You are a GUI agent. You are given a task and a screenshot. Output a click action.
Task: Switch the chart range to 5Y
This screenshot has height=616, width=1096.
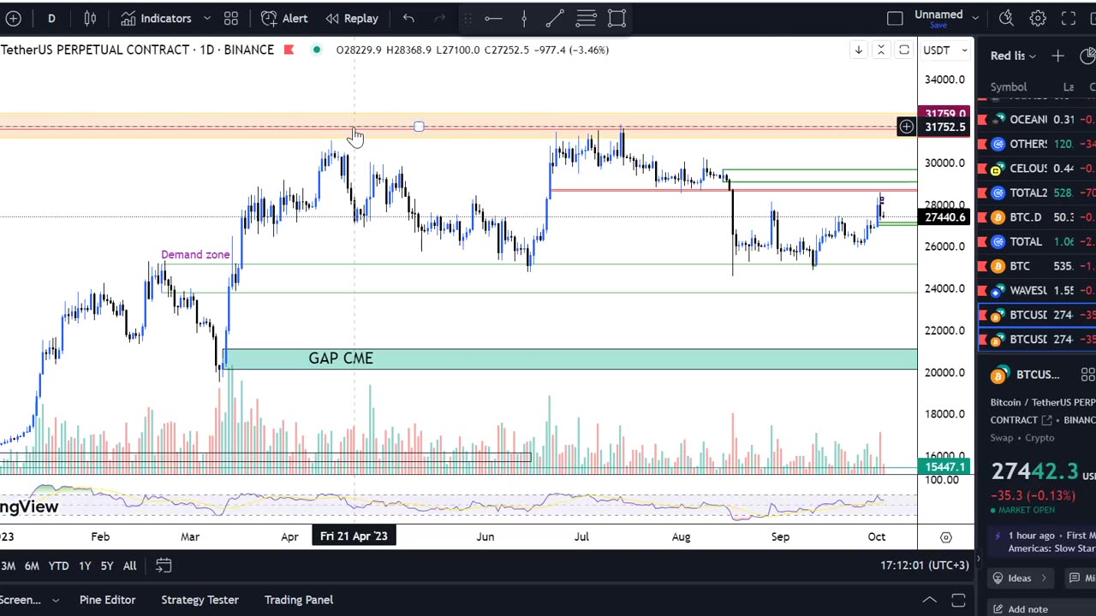[x=107, y=566]
